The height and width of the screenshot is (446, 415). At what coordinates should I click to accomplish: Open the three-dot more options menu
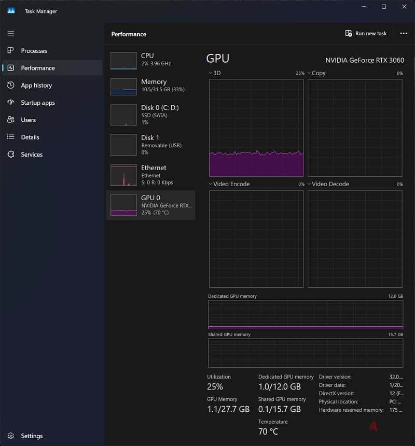[404, 33]
